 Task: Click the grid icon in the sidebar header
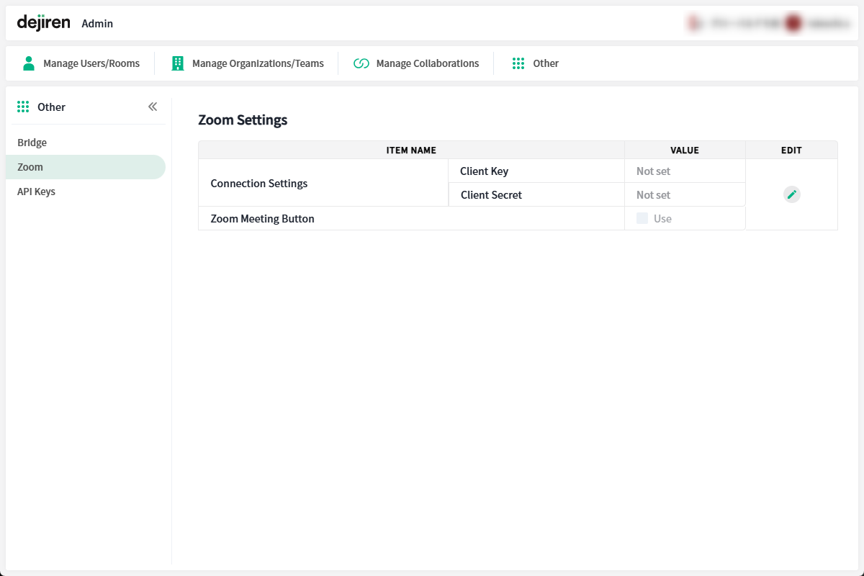tap(23, 107)
